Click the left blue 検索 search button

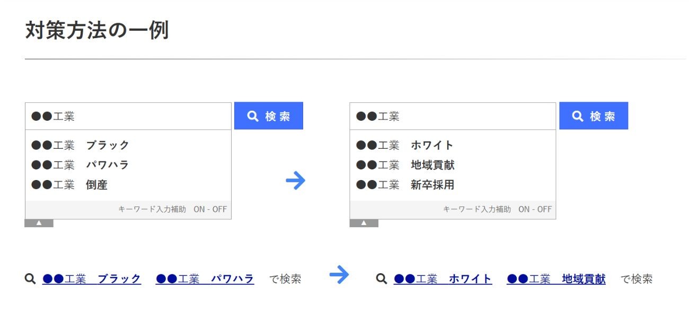269,116
